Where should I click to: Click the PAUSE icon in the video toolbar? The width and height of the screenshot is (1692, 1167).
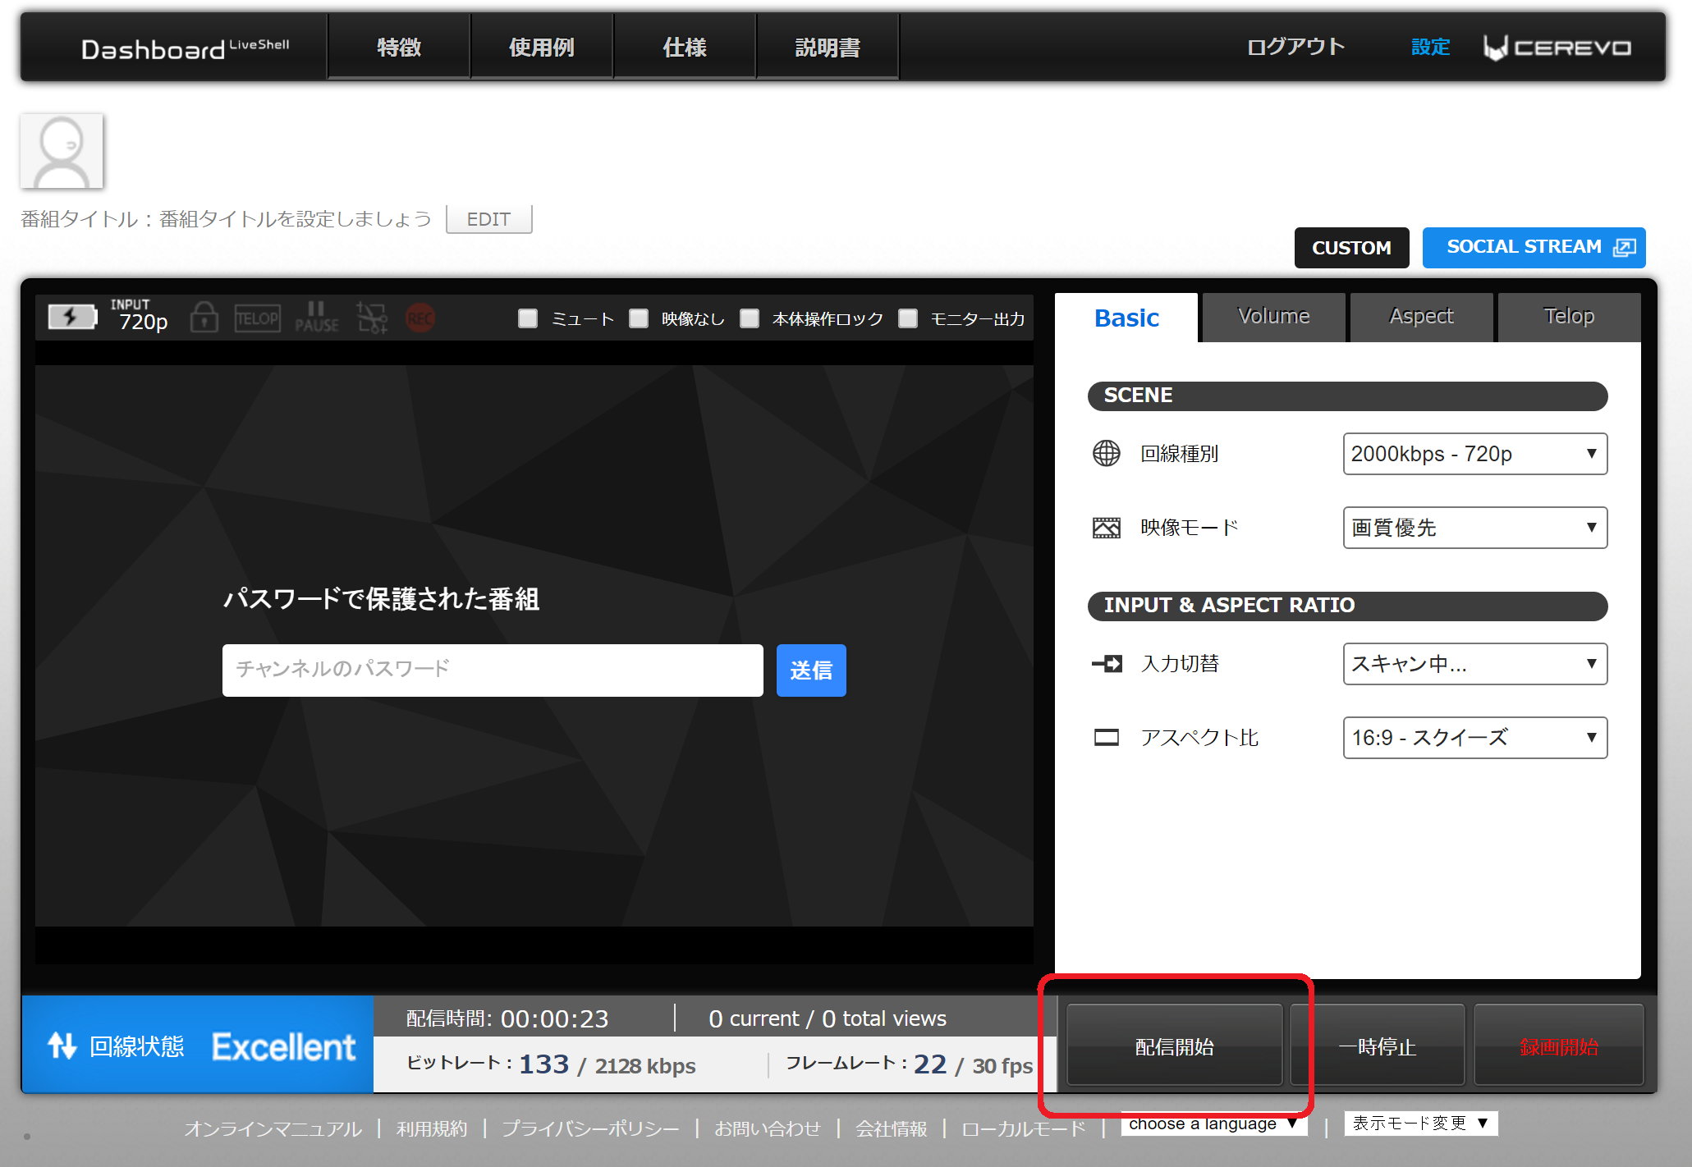click(x=316, y=318)
